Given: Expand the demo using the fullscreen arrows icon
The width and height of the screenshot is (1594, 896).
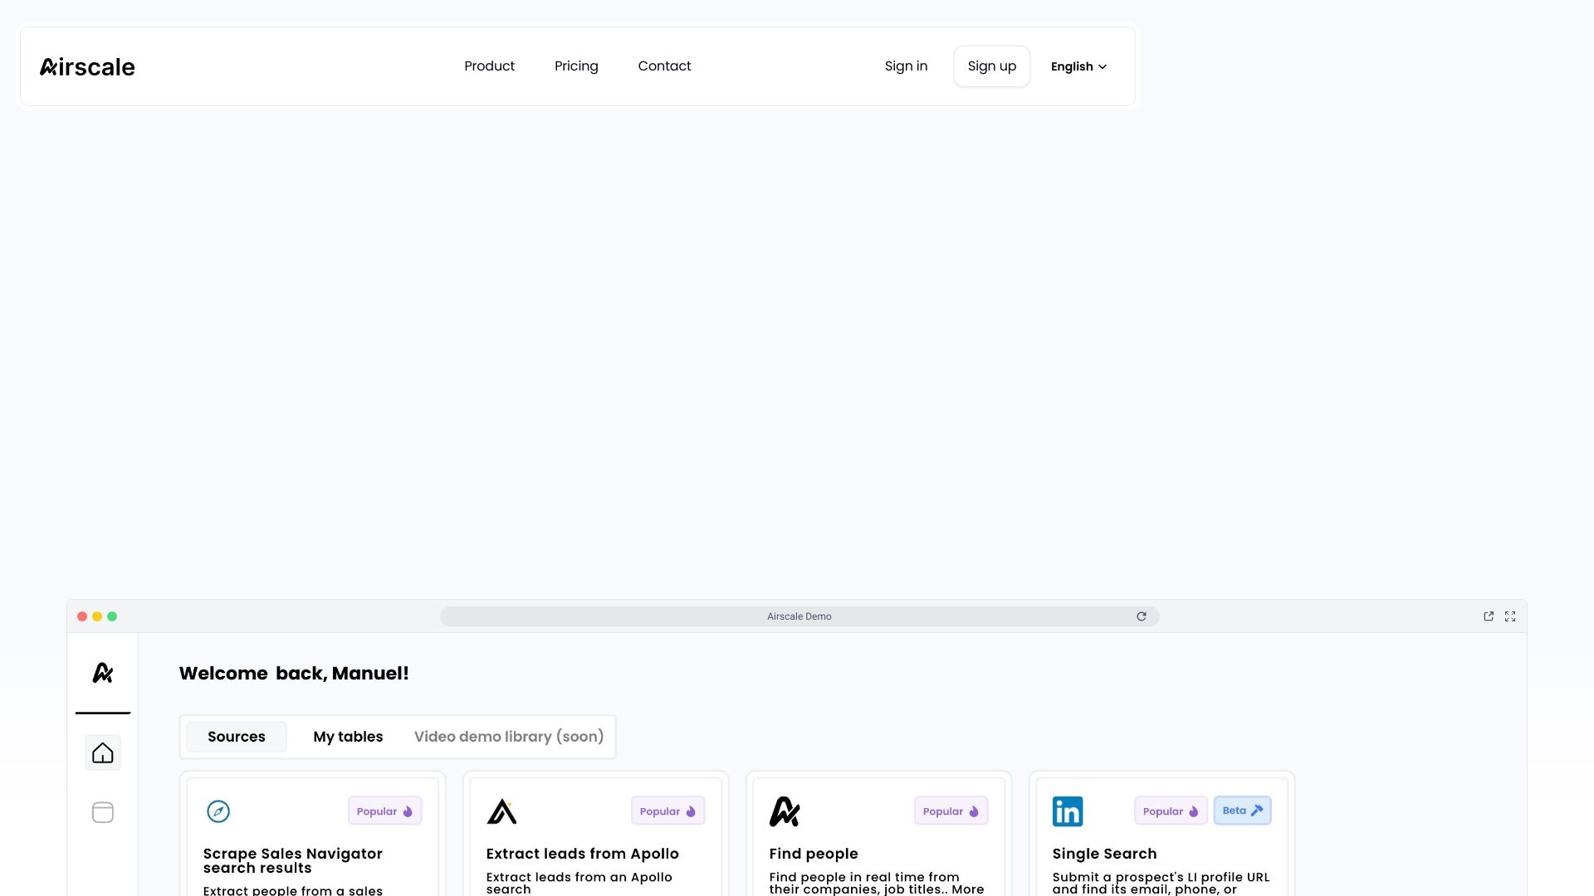Looking at the screenshot, I should 1509,616.
